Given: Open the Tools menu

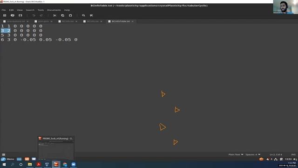Looking at the screenshot, I should [x=41, y=10].
